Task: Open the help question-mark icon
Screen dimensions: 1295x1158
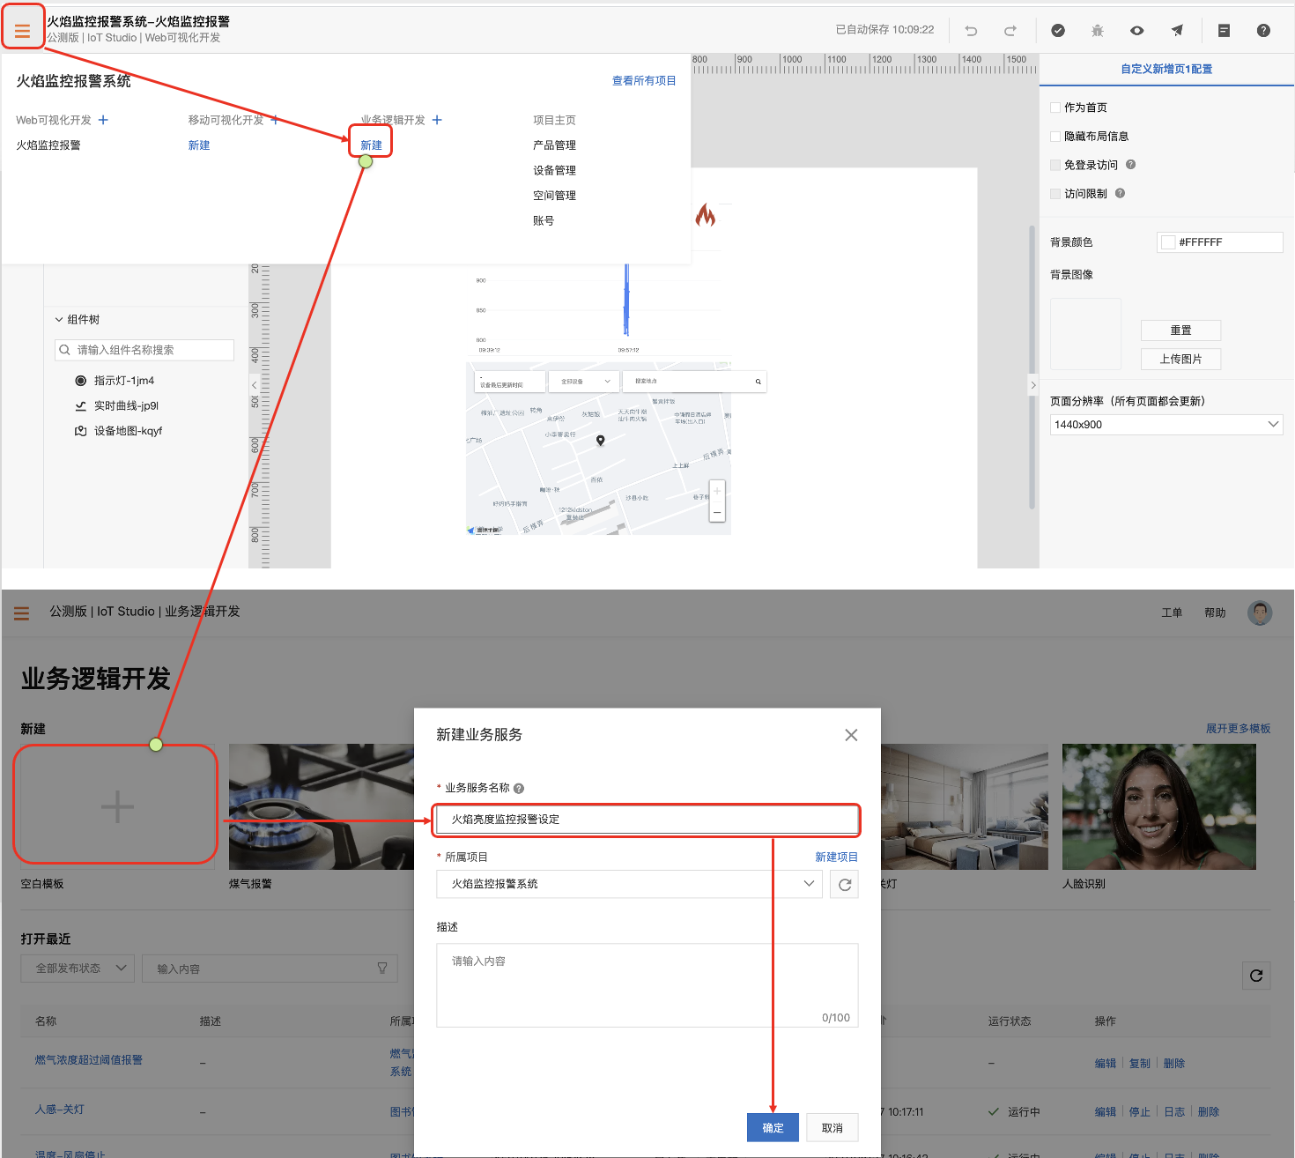Action: click(1263, 31)
